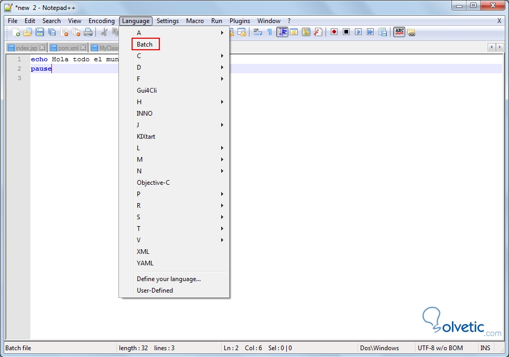The height and width of the screenshot is (357, 509).
Task: Play the recorded macro
Action: pos(359,32)
